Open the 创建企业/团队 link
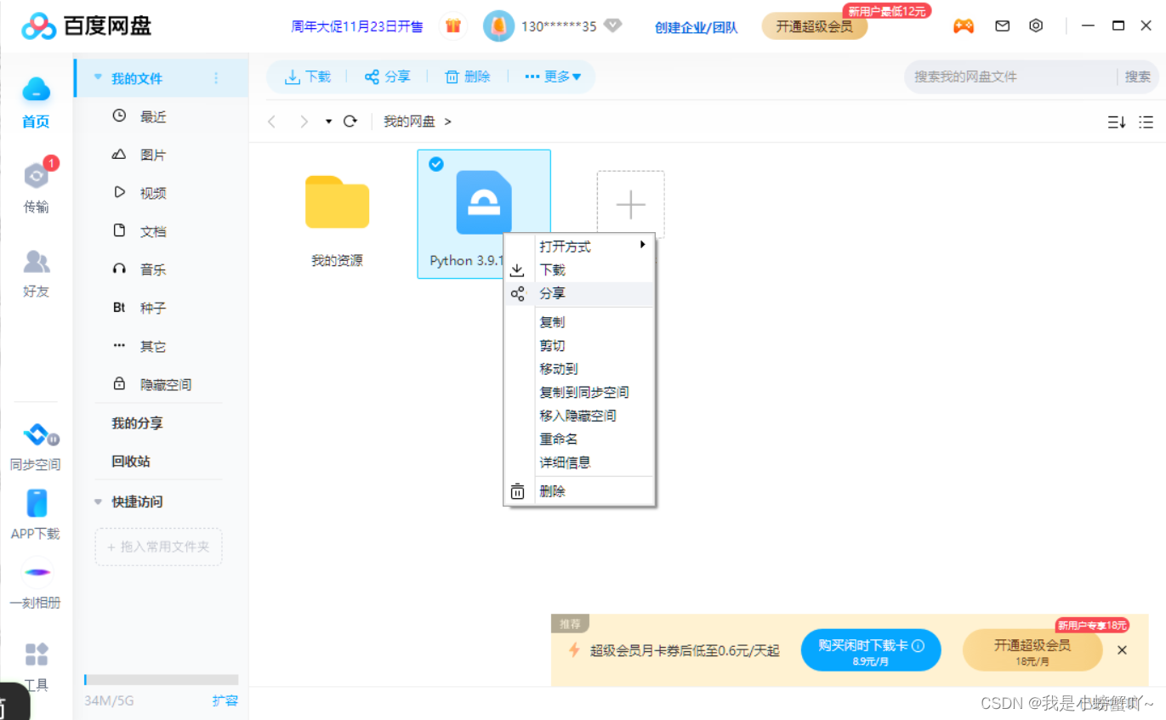1166x720 pixels. 697,27
